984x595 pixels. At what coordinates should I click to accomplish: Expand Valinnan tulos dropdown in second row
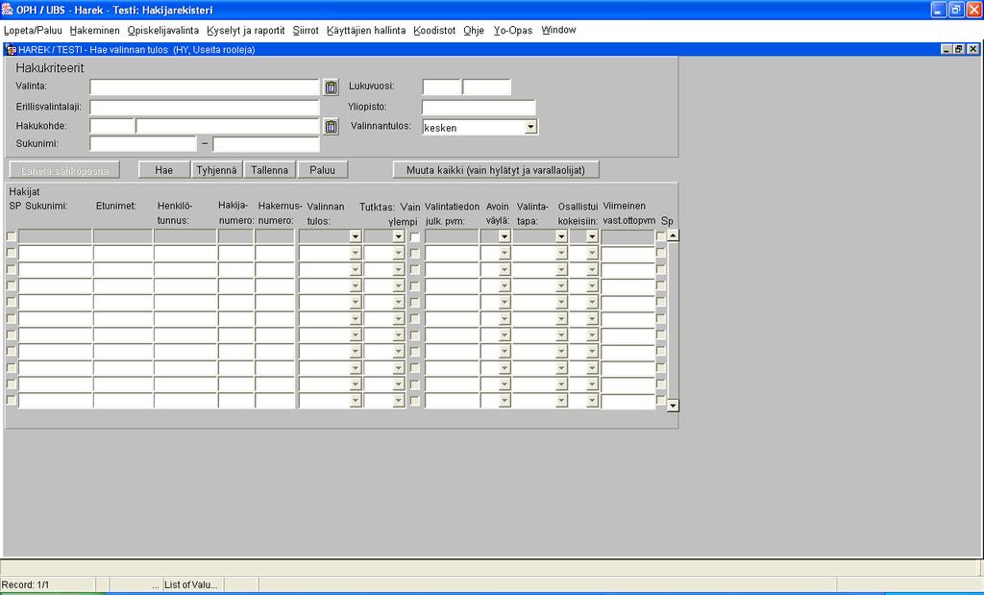[356, 253]
